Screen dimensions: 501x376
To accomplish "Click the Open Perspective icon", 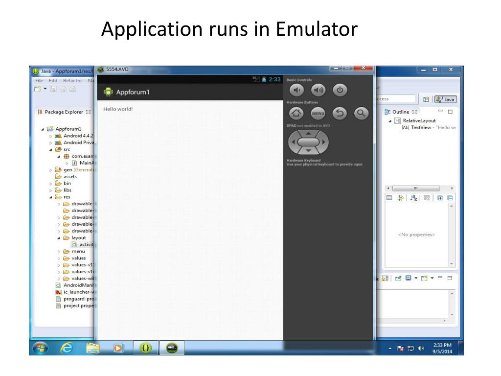I will [426, 99].
